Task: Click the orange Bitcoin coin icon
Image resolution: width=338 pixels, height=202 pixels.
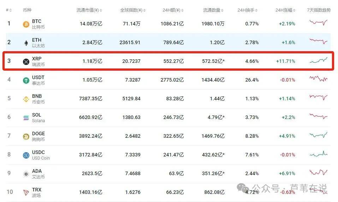Action: point(26,24)
